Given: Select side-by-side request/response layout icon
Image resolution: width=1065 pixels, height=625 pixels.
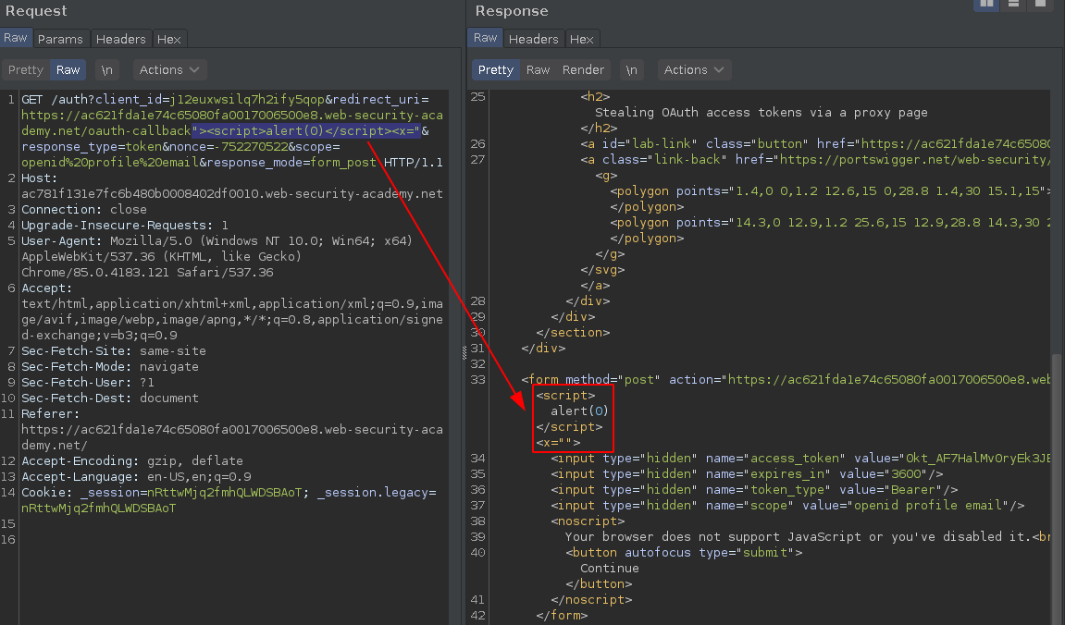Looking at the screenshot, I should point(986,4).
